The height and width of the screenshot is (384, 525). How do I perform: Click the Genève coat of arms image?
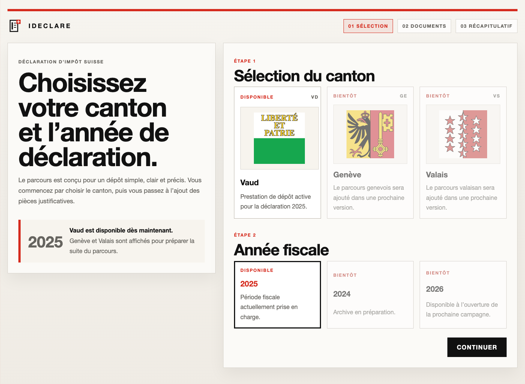coord(370,134)
